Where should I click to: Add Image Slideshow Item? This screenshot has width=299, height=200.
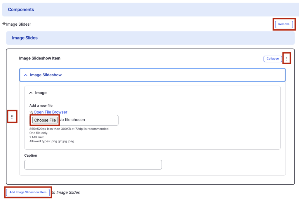coord(28,192)
